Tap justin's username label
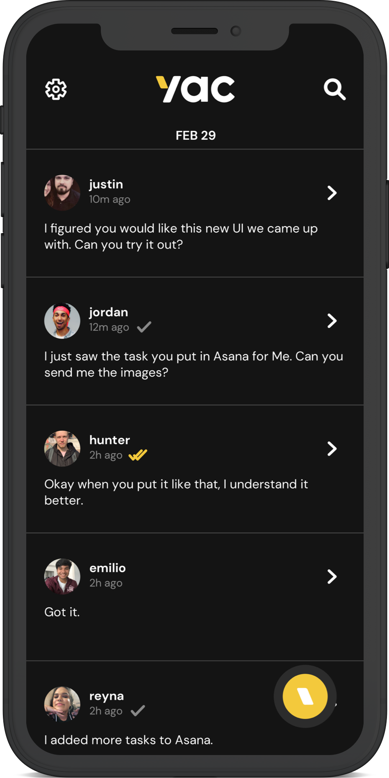 106,185
